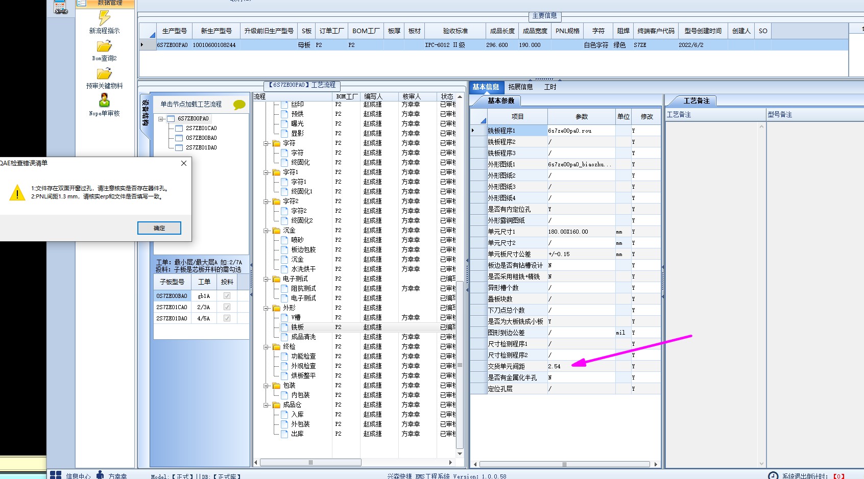Open the Bom查询2 folder icon
Viewport: 864px width, 479px height.
[104, 46]
